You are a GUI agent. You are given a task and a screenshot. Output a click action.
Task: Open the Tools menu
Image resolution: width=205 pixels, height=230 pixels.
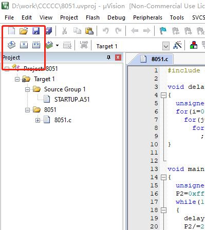click(x=177, y=17)
